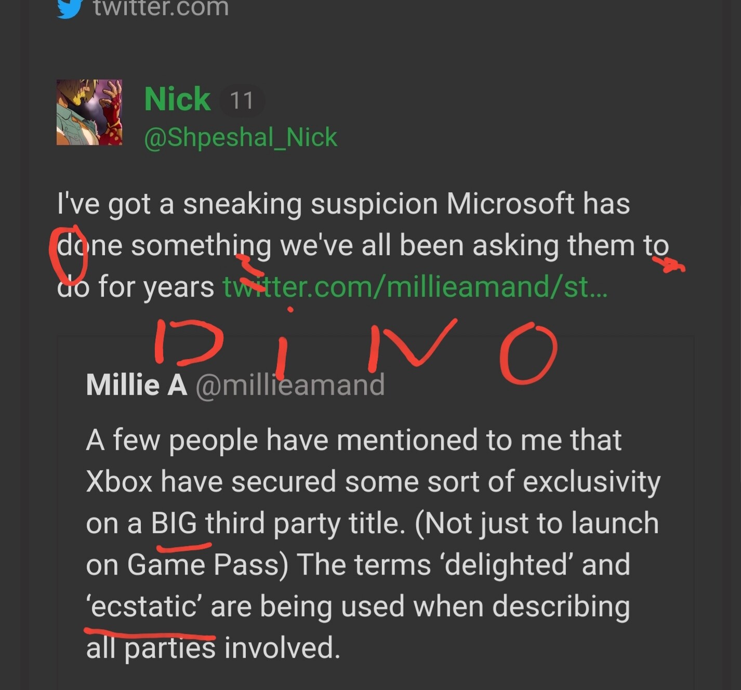The height and width of the screenshot is (690, 741).
Task: Open the quoted tweet at 'all parties involved'
Action: (213, 648)
